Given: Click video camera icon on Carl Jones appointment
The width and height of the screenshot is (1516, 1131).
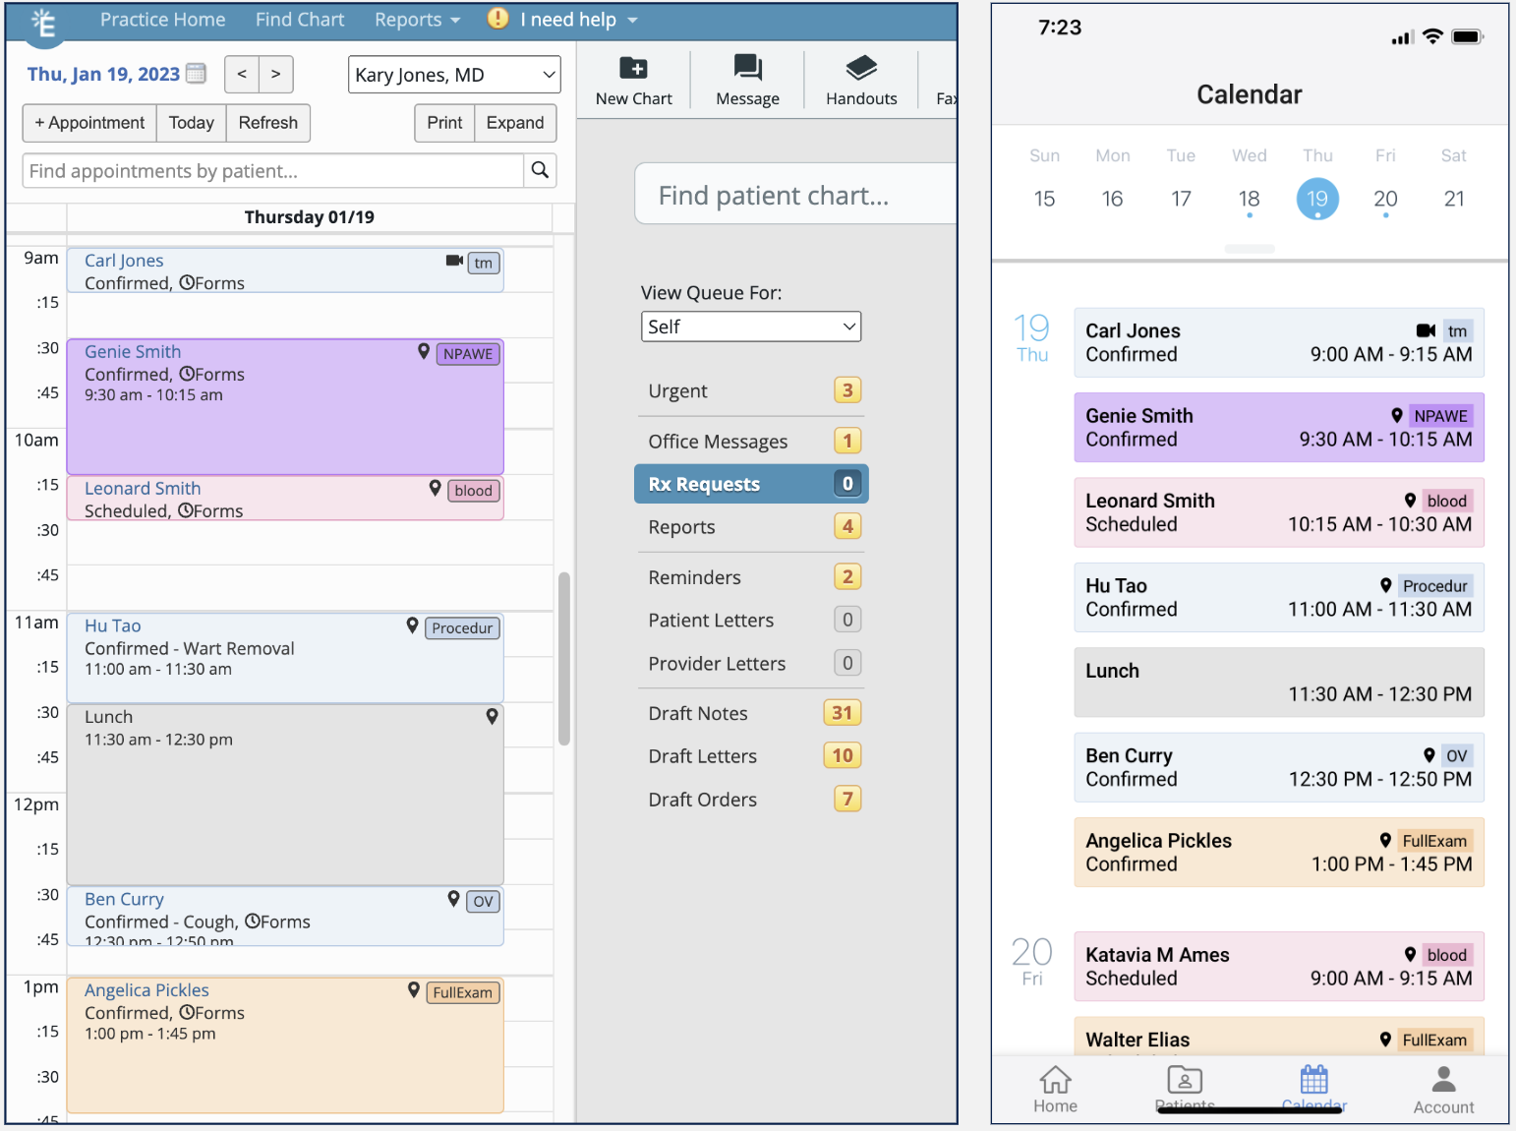Looking at the screenshot, I should pos(454,262).
